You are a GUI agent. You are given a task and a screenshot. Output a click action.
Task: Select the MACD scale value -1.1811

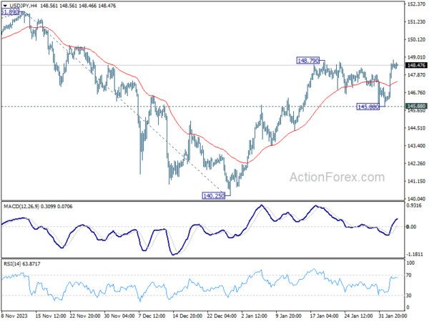415,254
